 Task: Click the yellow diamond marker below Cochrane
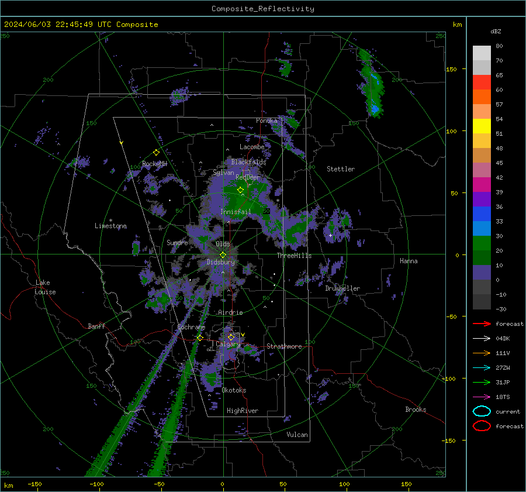[x=200, y=338]
